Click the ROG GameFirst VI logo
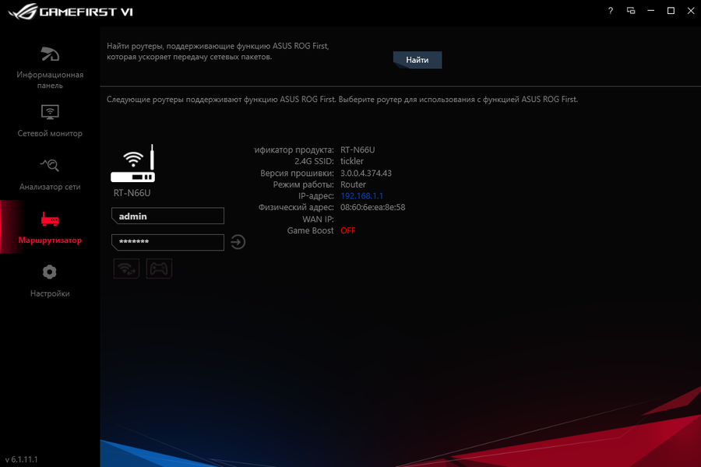The image size is (701, 467). click(71, 12)
